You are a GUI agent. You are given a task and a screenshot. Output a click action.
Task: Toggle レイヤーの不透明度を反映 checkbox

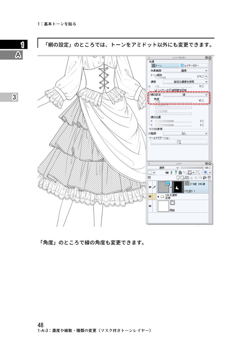click(x=156, y=90)
